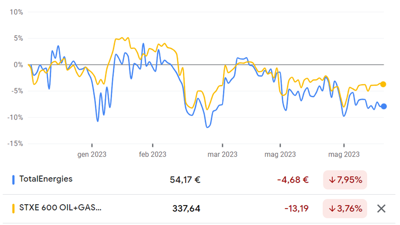Click the -13,19 point change value
Image resolution: width=400 pixels, height=225 pixels.
[x=296, y=208]
